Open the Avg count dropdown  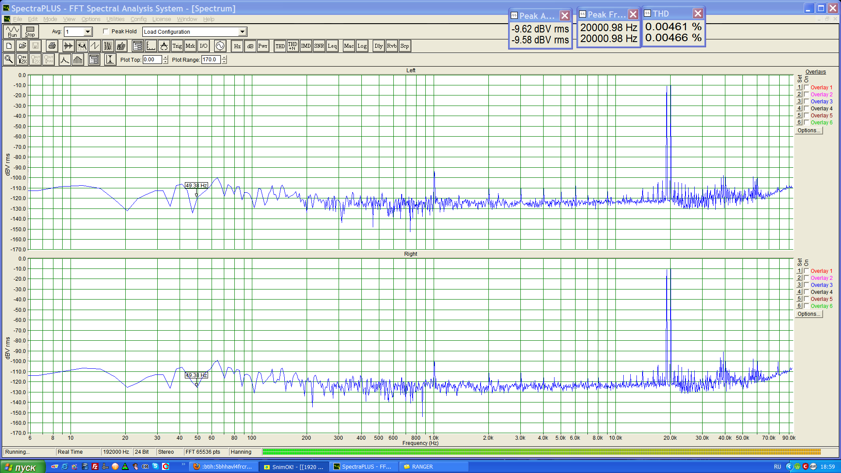pos(88,32)
